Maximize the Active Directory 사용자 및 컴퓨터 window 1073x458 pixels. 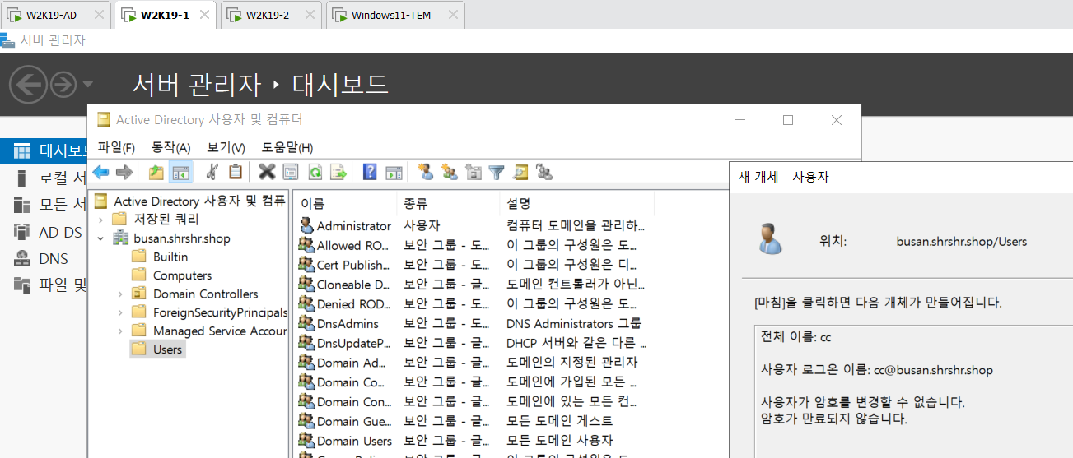788,120
